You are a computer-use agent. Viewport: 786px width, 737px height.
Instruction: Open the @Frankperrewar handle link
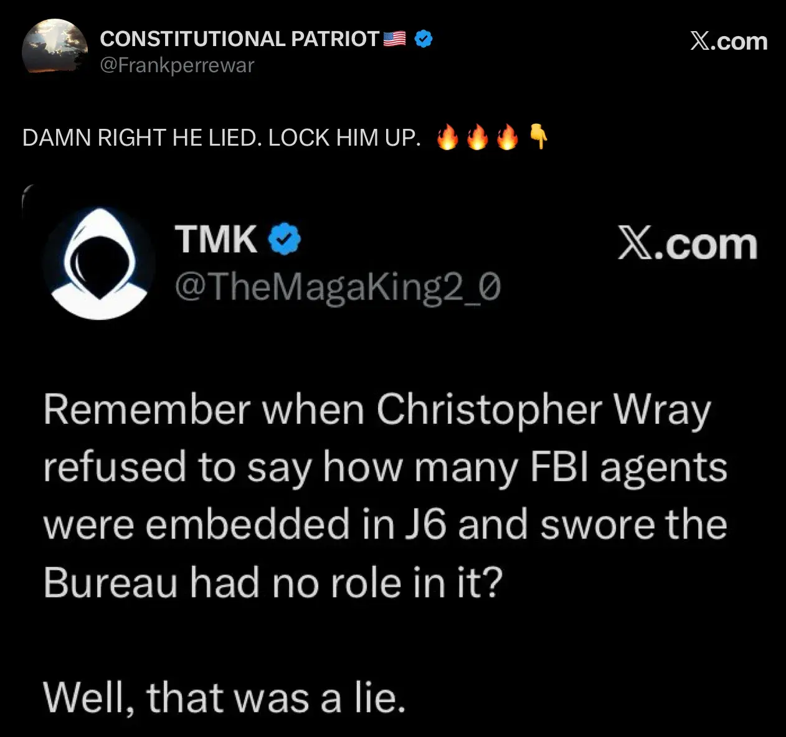177,65
